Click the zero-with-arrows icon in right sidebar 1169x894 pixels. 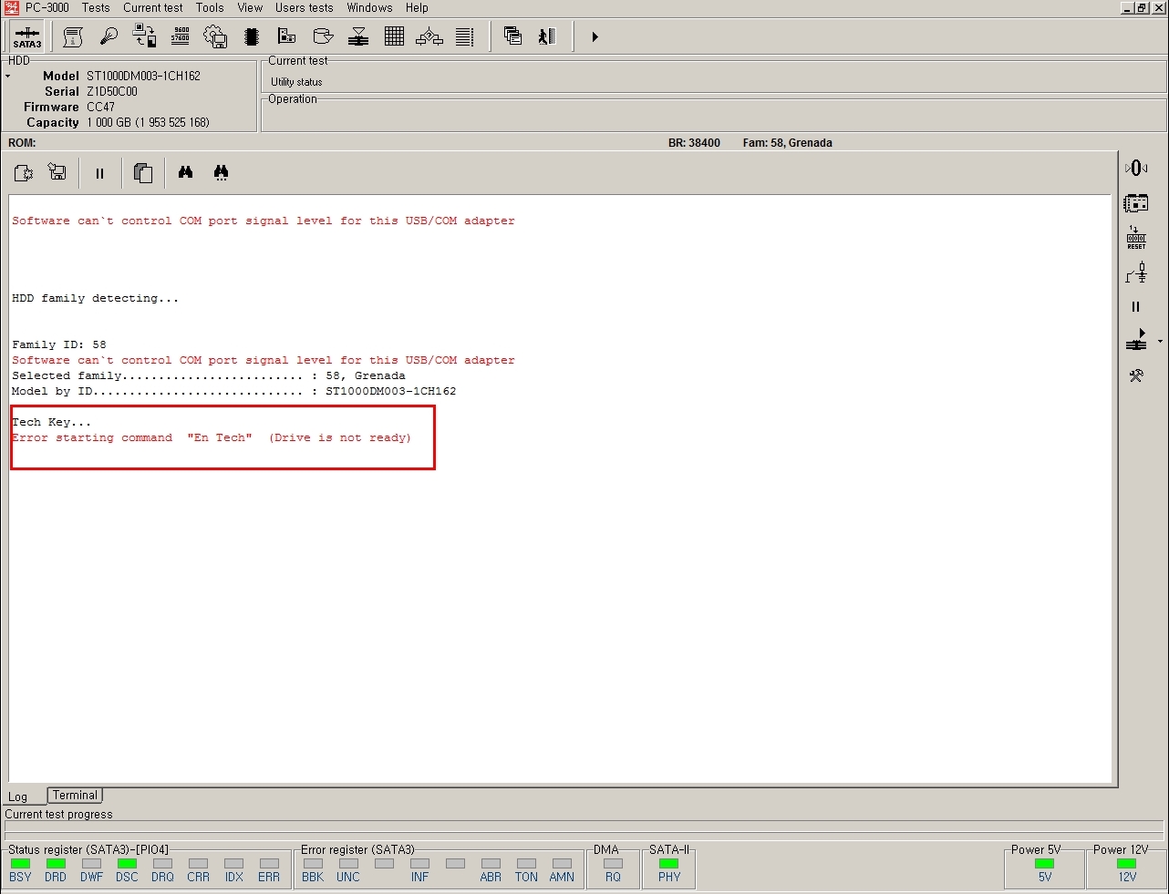[1136, 168]
